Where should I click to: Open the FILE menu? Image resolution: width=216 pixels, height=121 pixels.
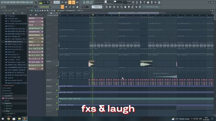pos(2,2)
